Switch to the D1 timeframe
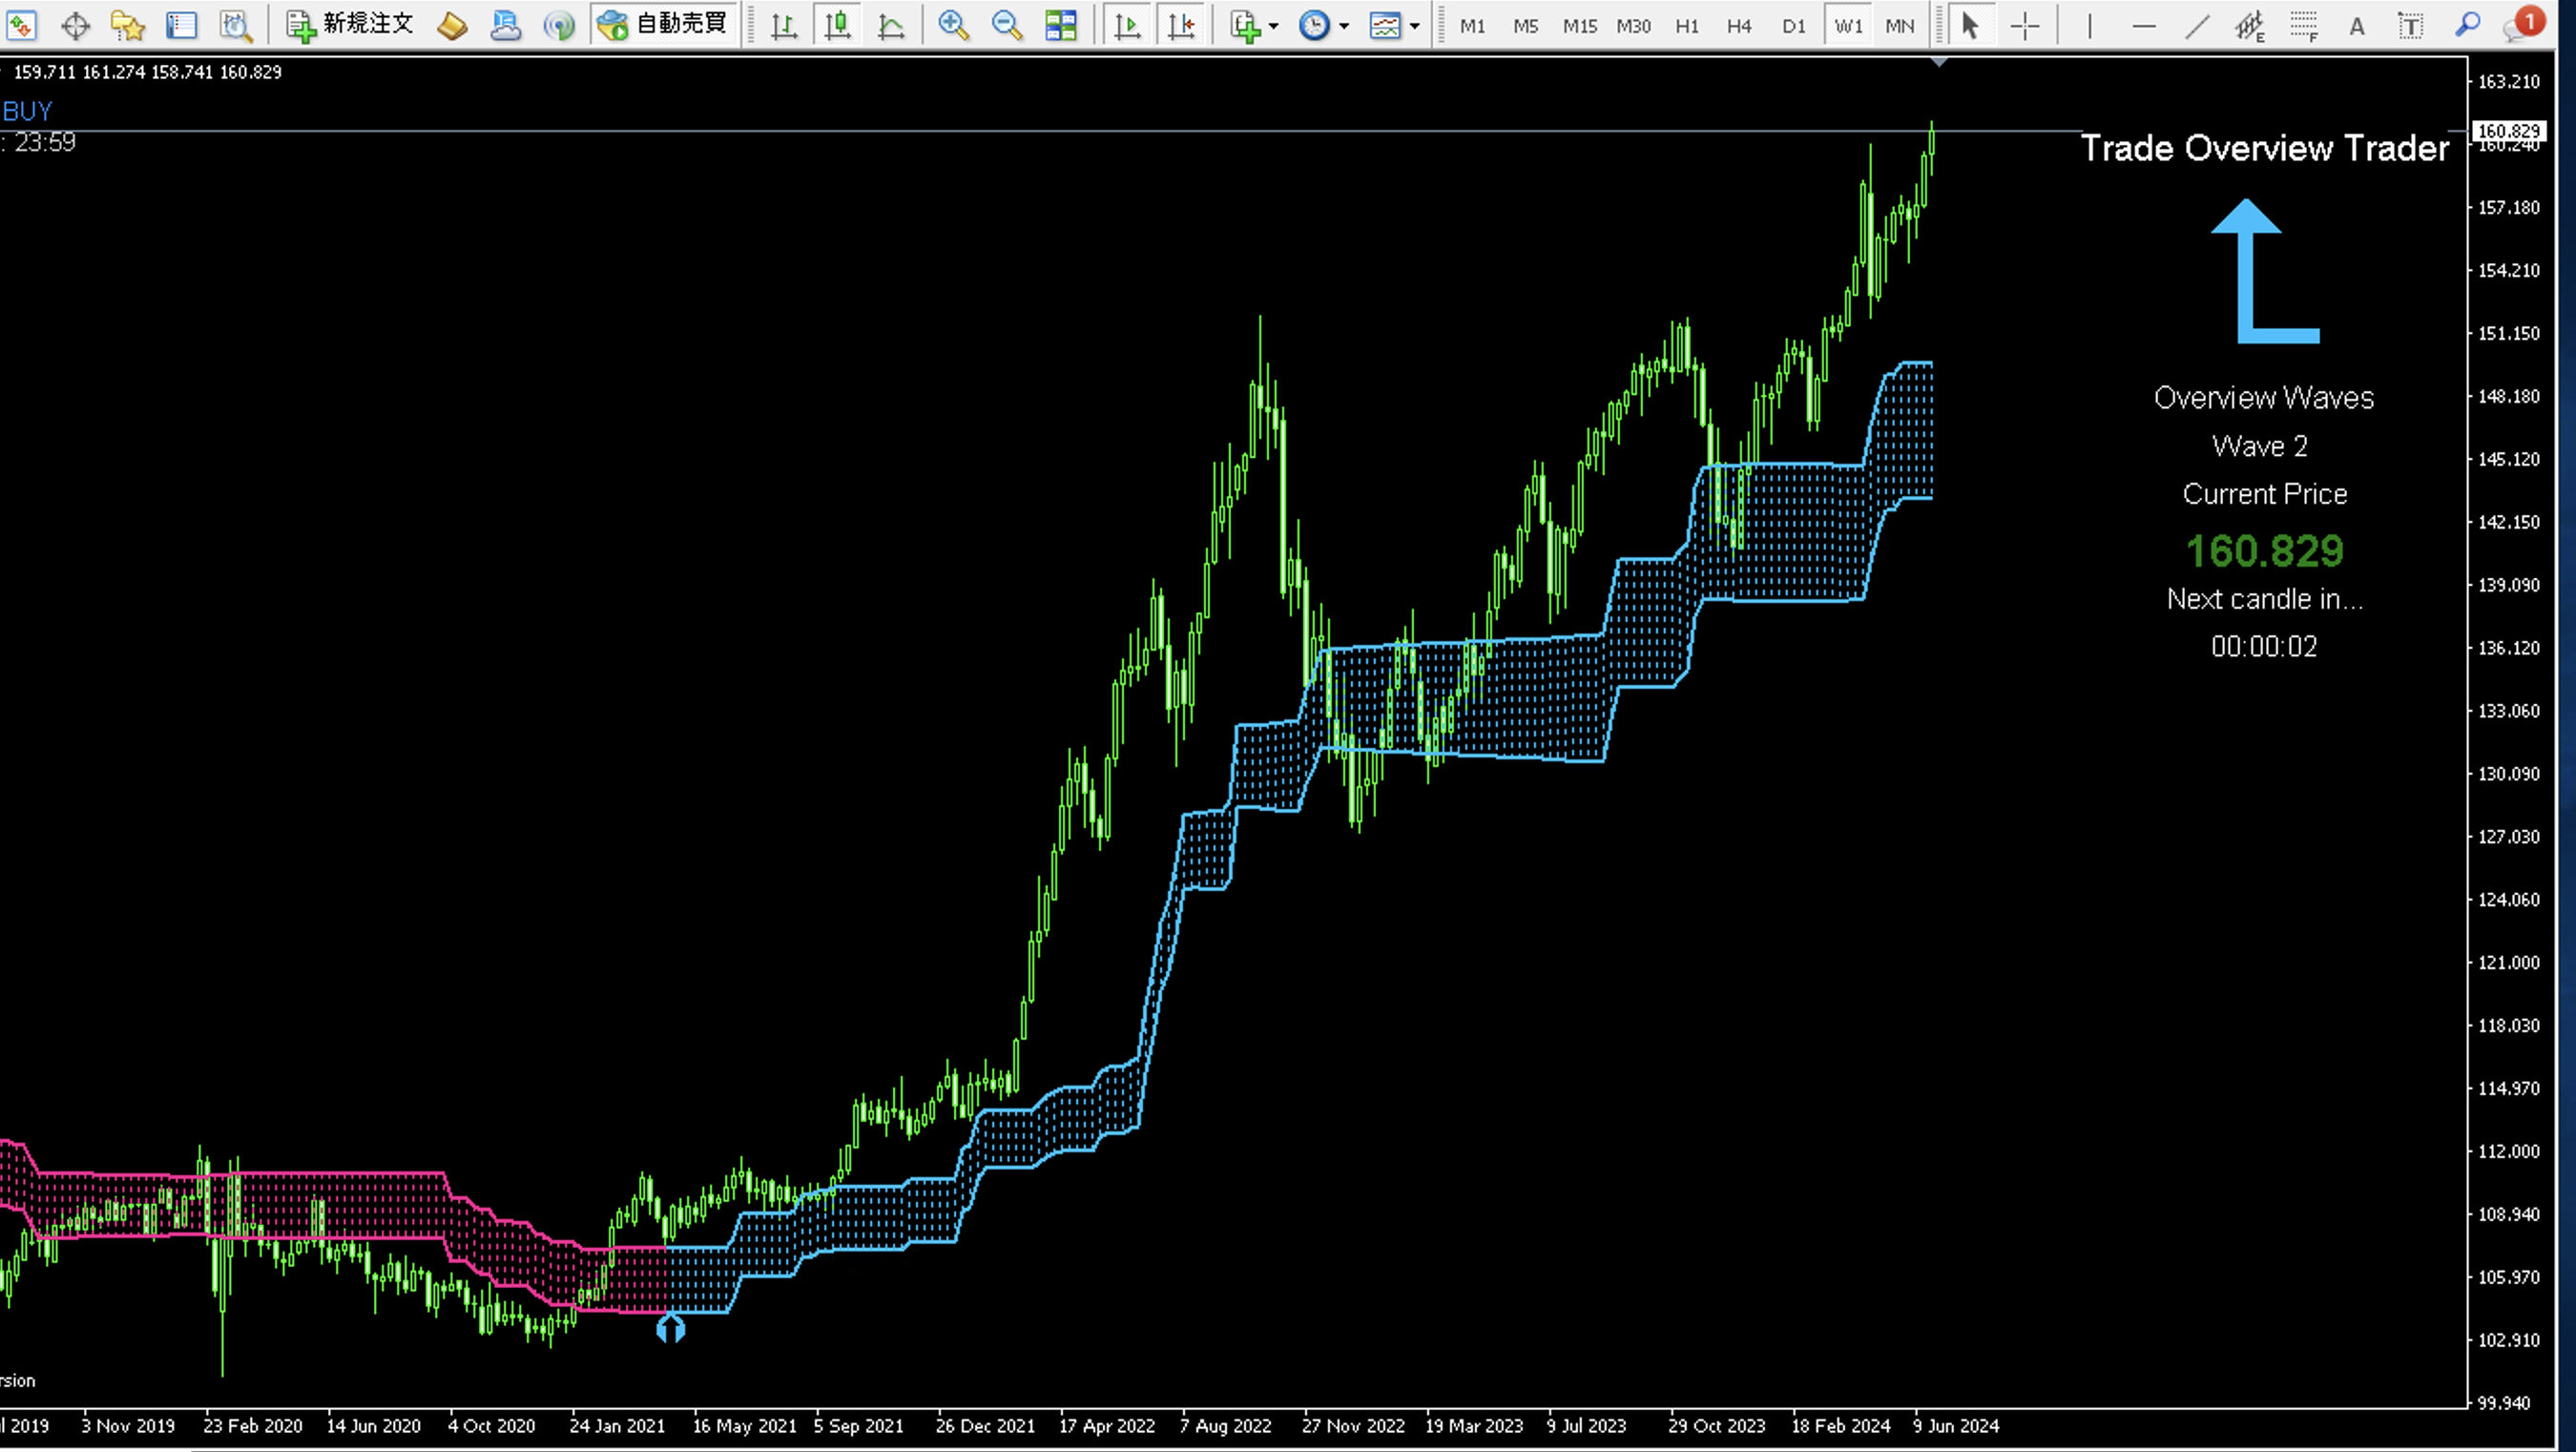2576x1452 pixels. click(1793, 26)
